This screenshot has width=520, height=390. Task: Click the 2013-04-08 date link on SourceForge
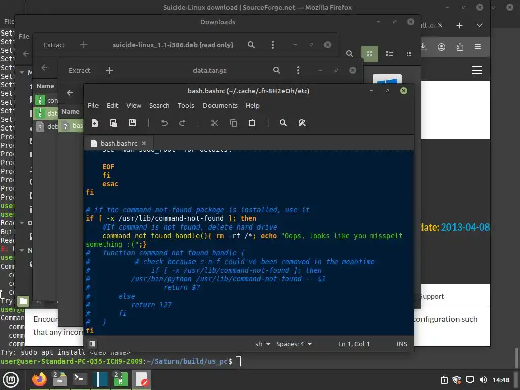[x=465, y=227]
